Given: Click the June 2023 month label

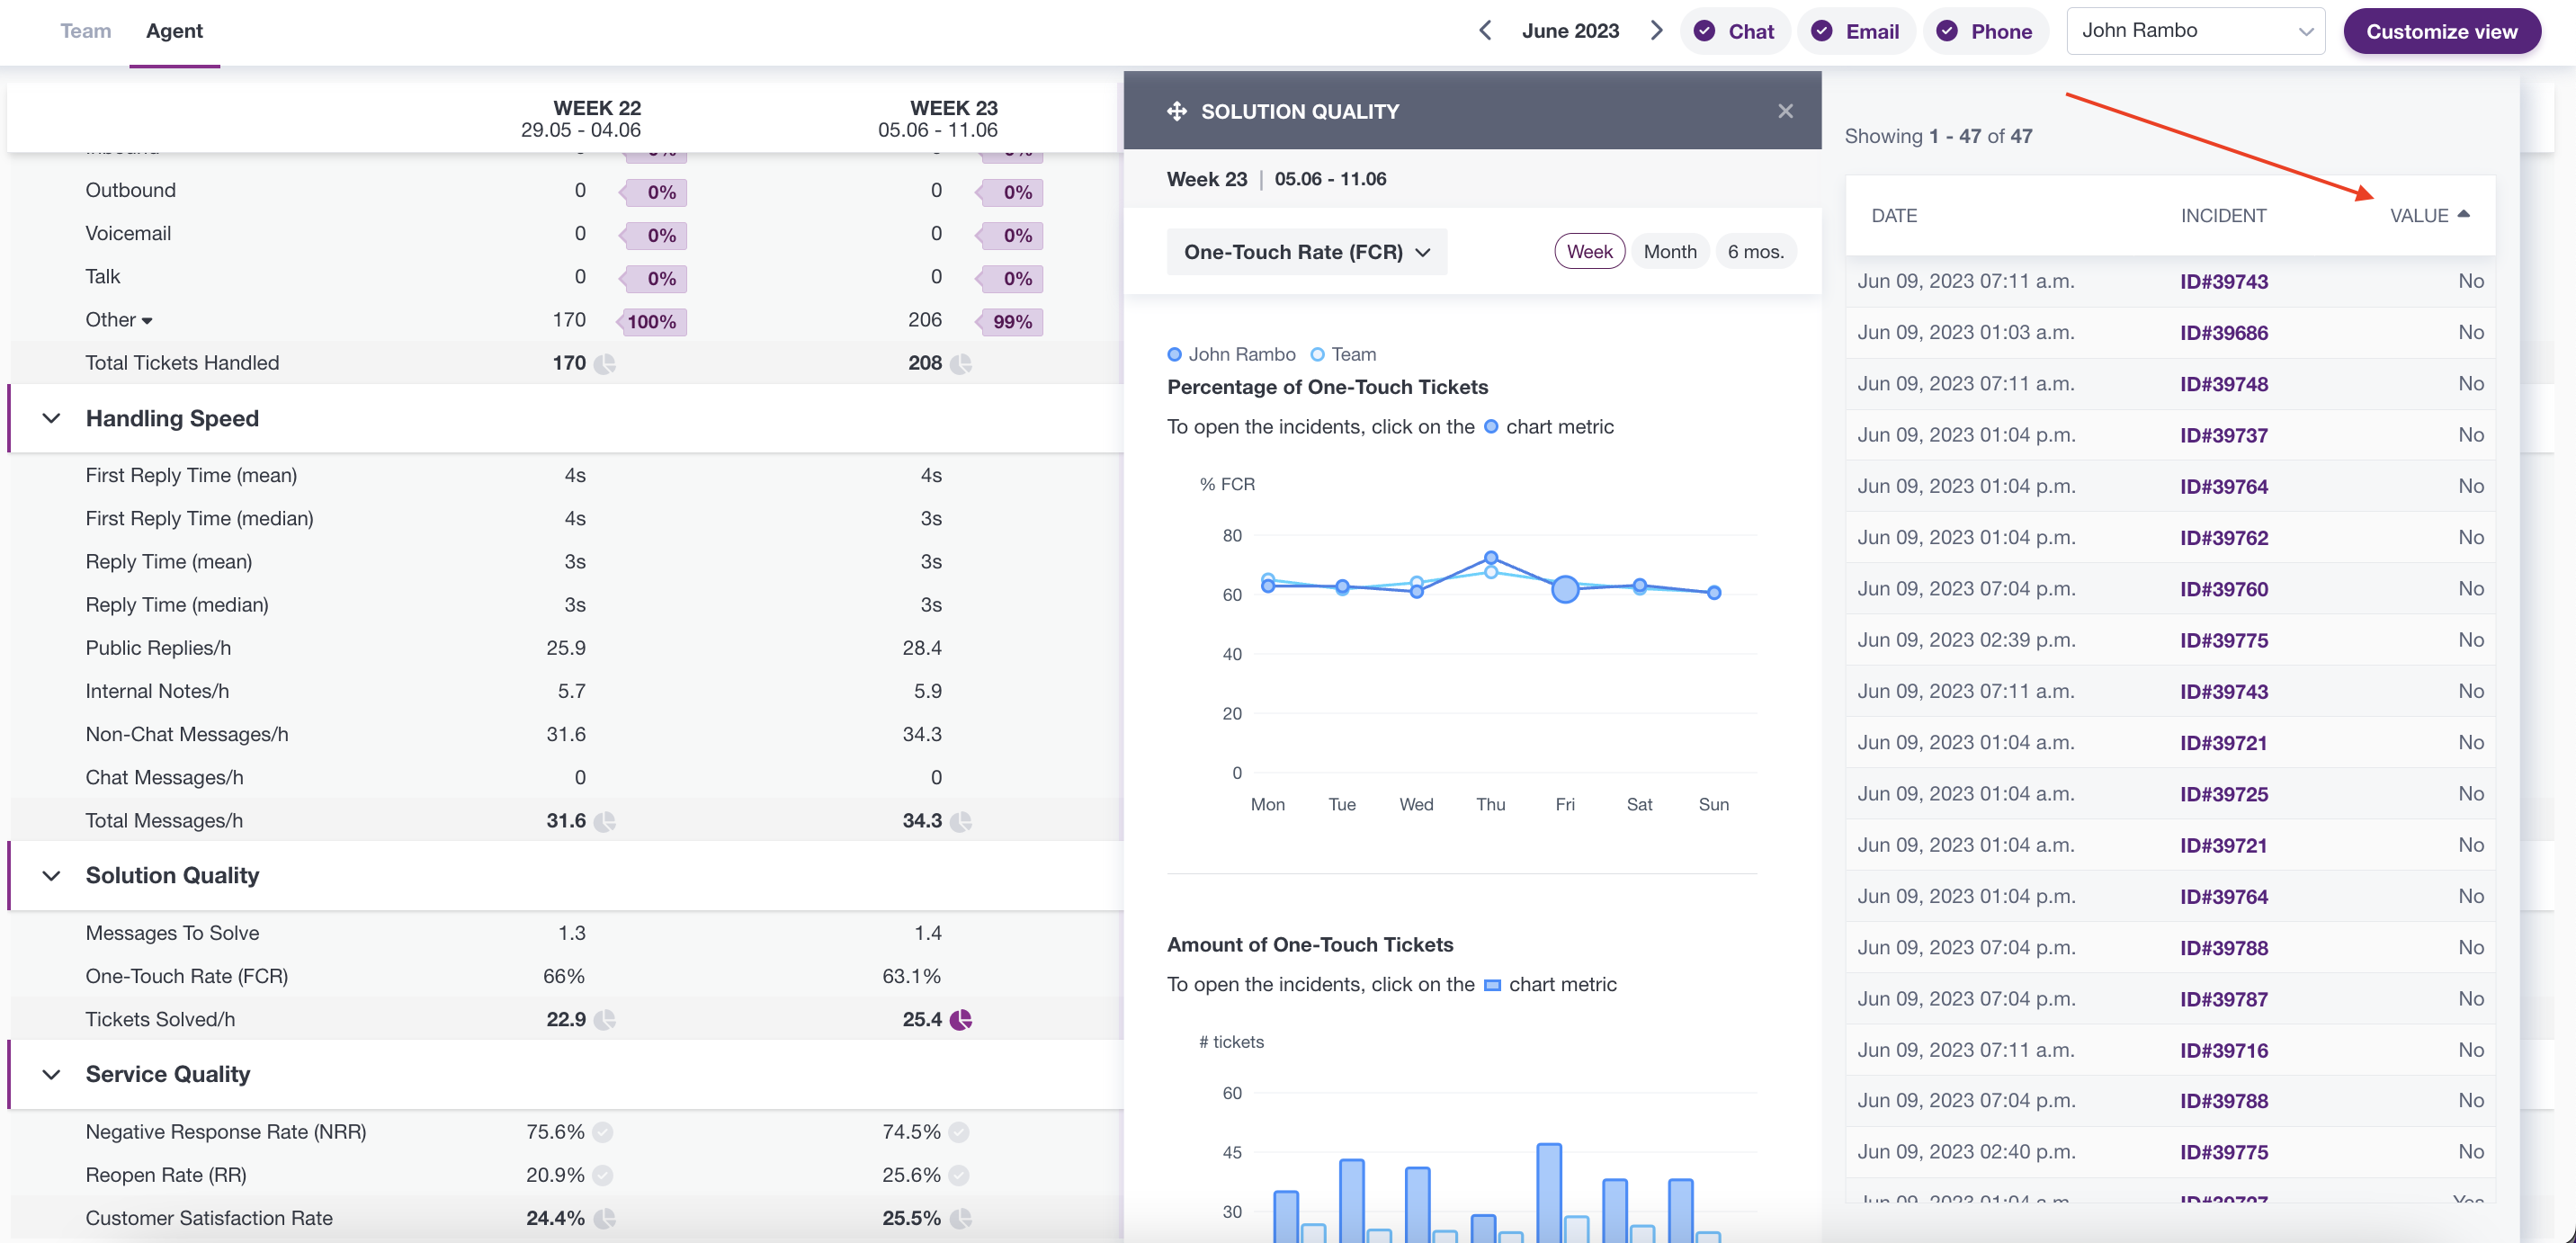Looking at the screenshot, I should [1570, 31].
